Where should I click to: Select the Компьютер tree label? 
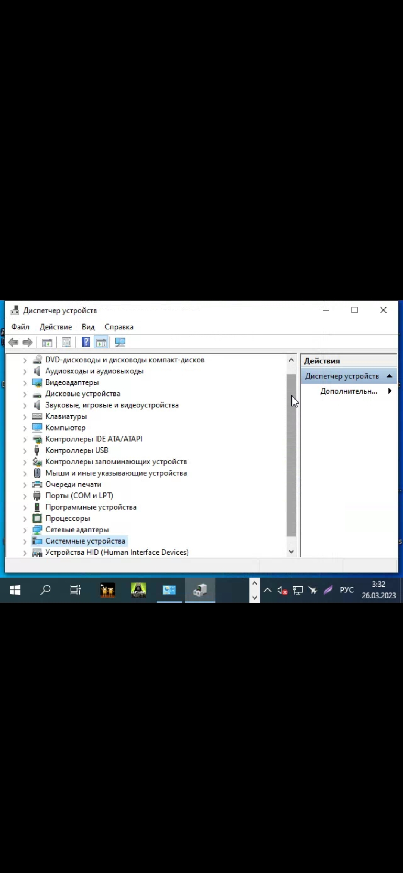click(x=65, y=428)
